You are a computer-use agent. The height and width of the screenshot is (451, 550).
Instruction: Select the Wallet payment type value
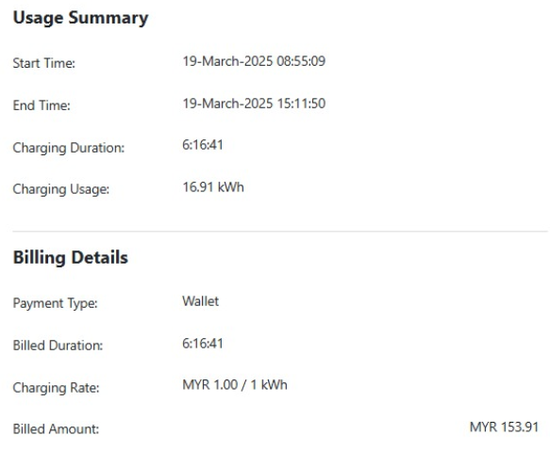tap(200, 301)
